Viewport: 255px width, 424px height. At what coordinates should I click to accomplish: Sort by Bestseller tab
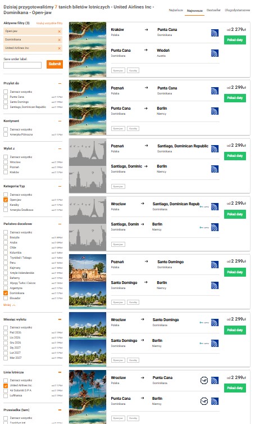[x=213, y=10]
